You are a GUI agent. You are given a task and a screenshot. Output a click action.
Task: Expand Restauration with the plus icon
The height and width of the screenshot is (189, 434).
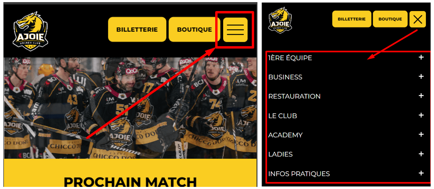click(421, 96)
